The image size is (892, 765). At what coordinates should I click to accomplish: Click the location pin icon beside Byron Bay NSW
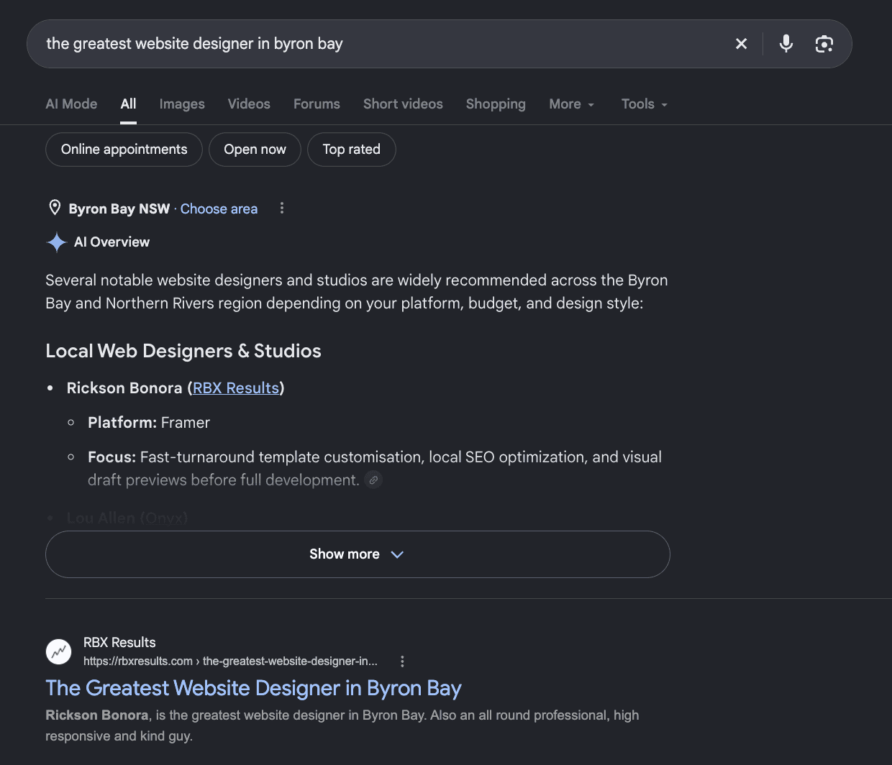[x=55, y=209]
